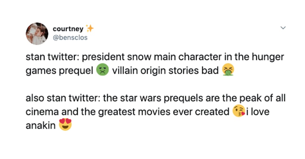This screenshot has width=305, height=159.
Task: Click the kissing face emoji
Action: 238,112
